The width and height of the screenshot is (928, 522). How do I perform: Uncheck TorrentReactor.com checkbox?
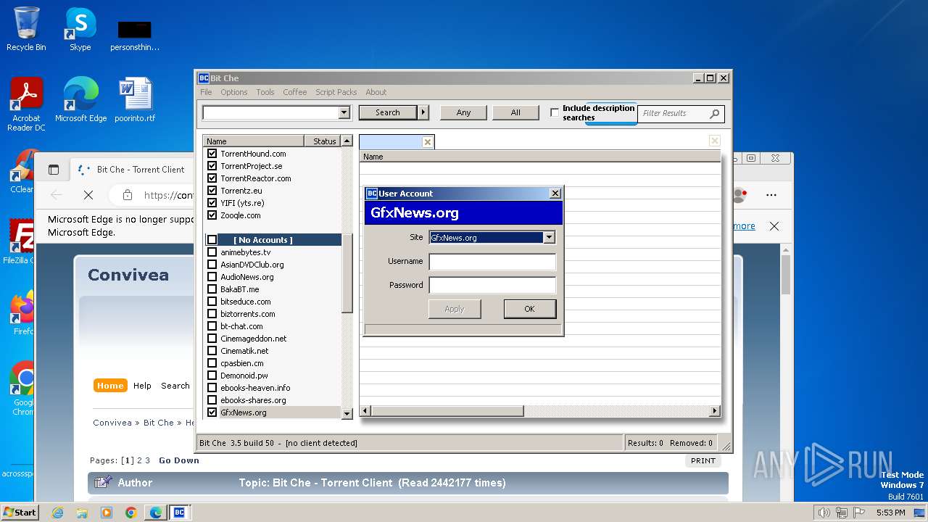click(212, 178)
